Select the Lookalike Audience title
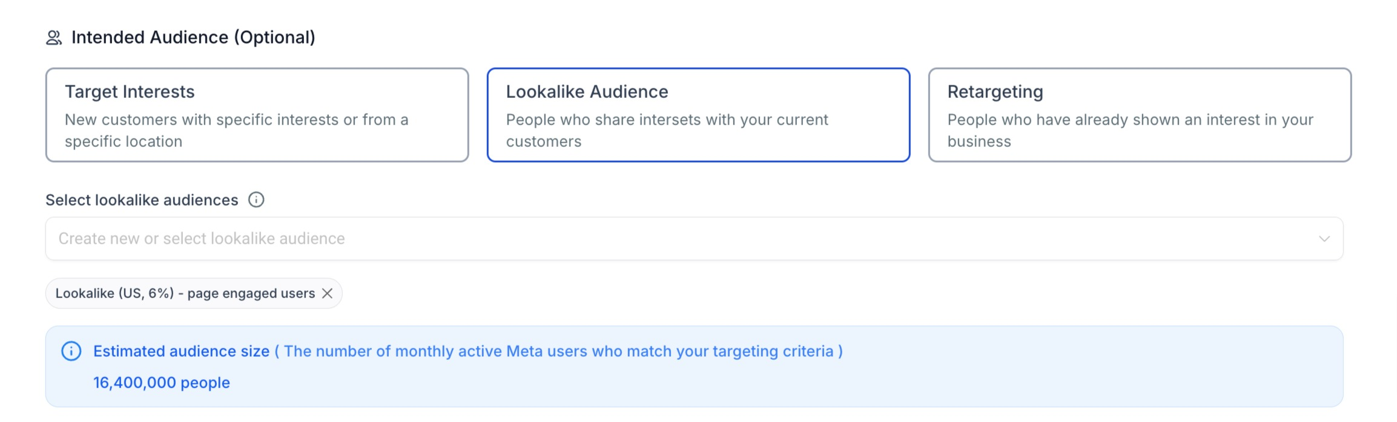 coord(587,92)
